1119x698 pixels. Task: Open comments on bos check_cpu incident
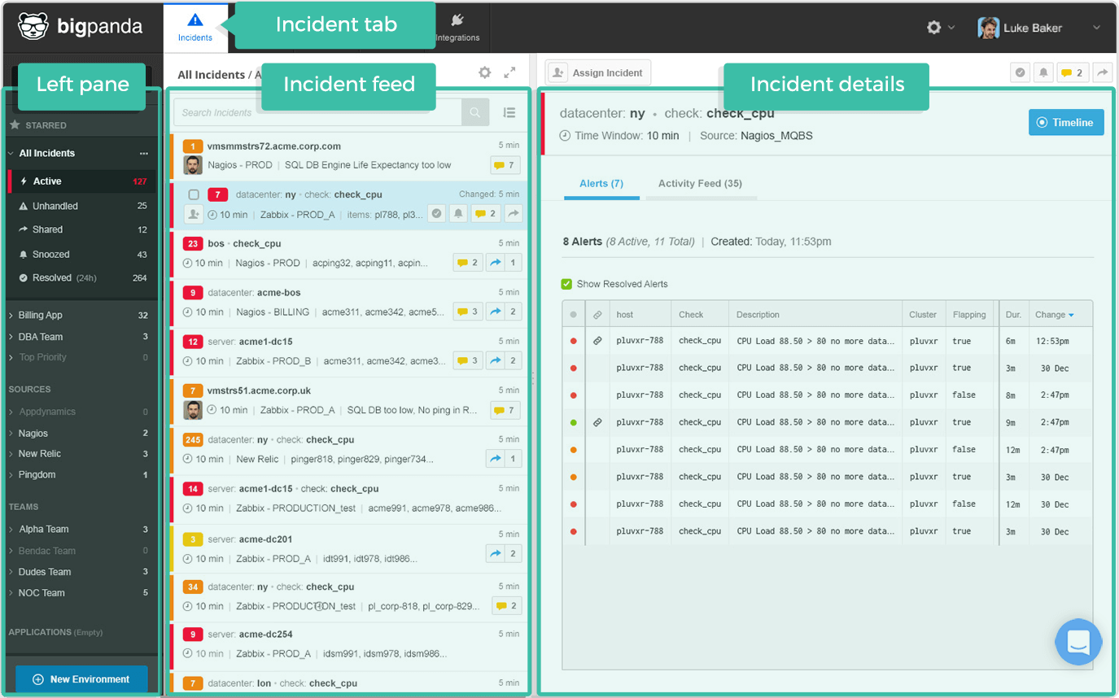point(468,263)
